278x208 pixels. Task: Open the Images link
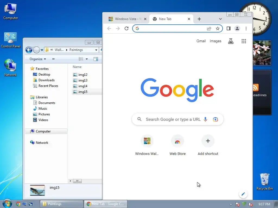(x=215, y=41)
